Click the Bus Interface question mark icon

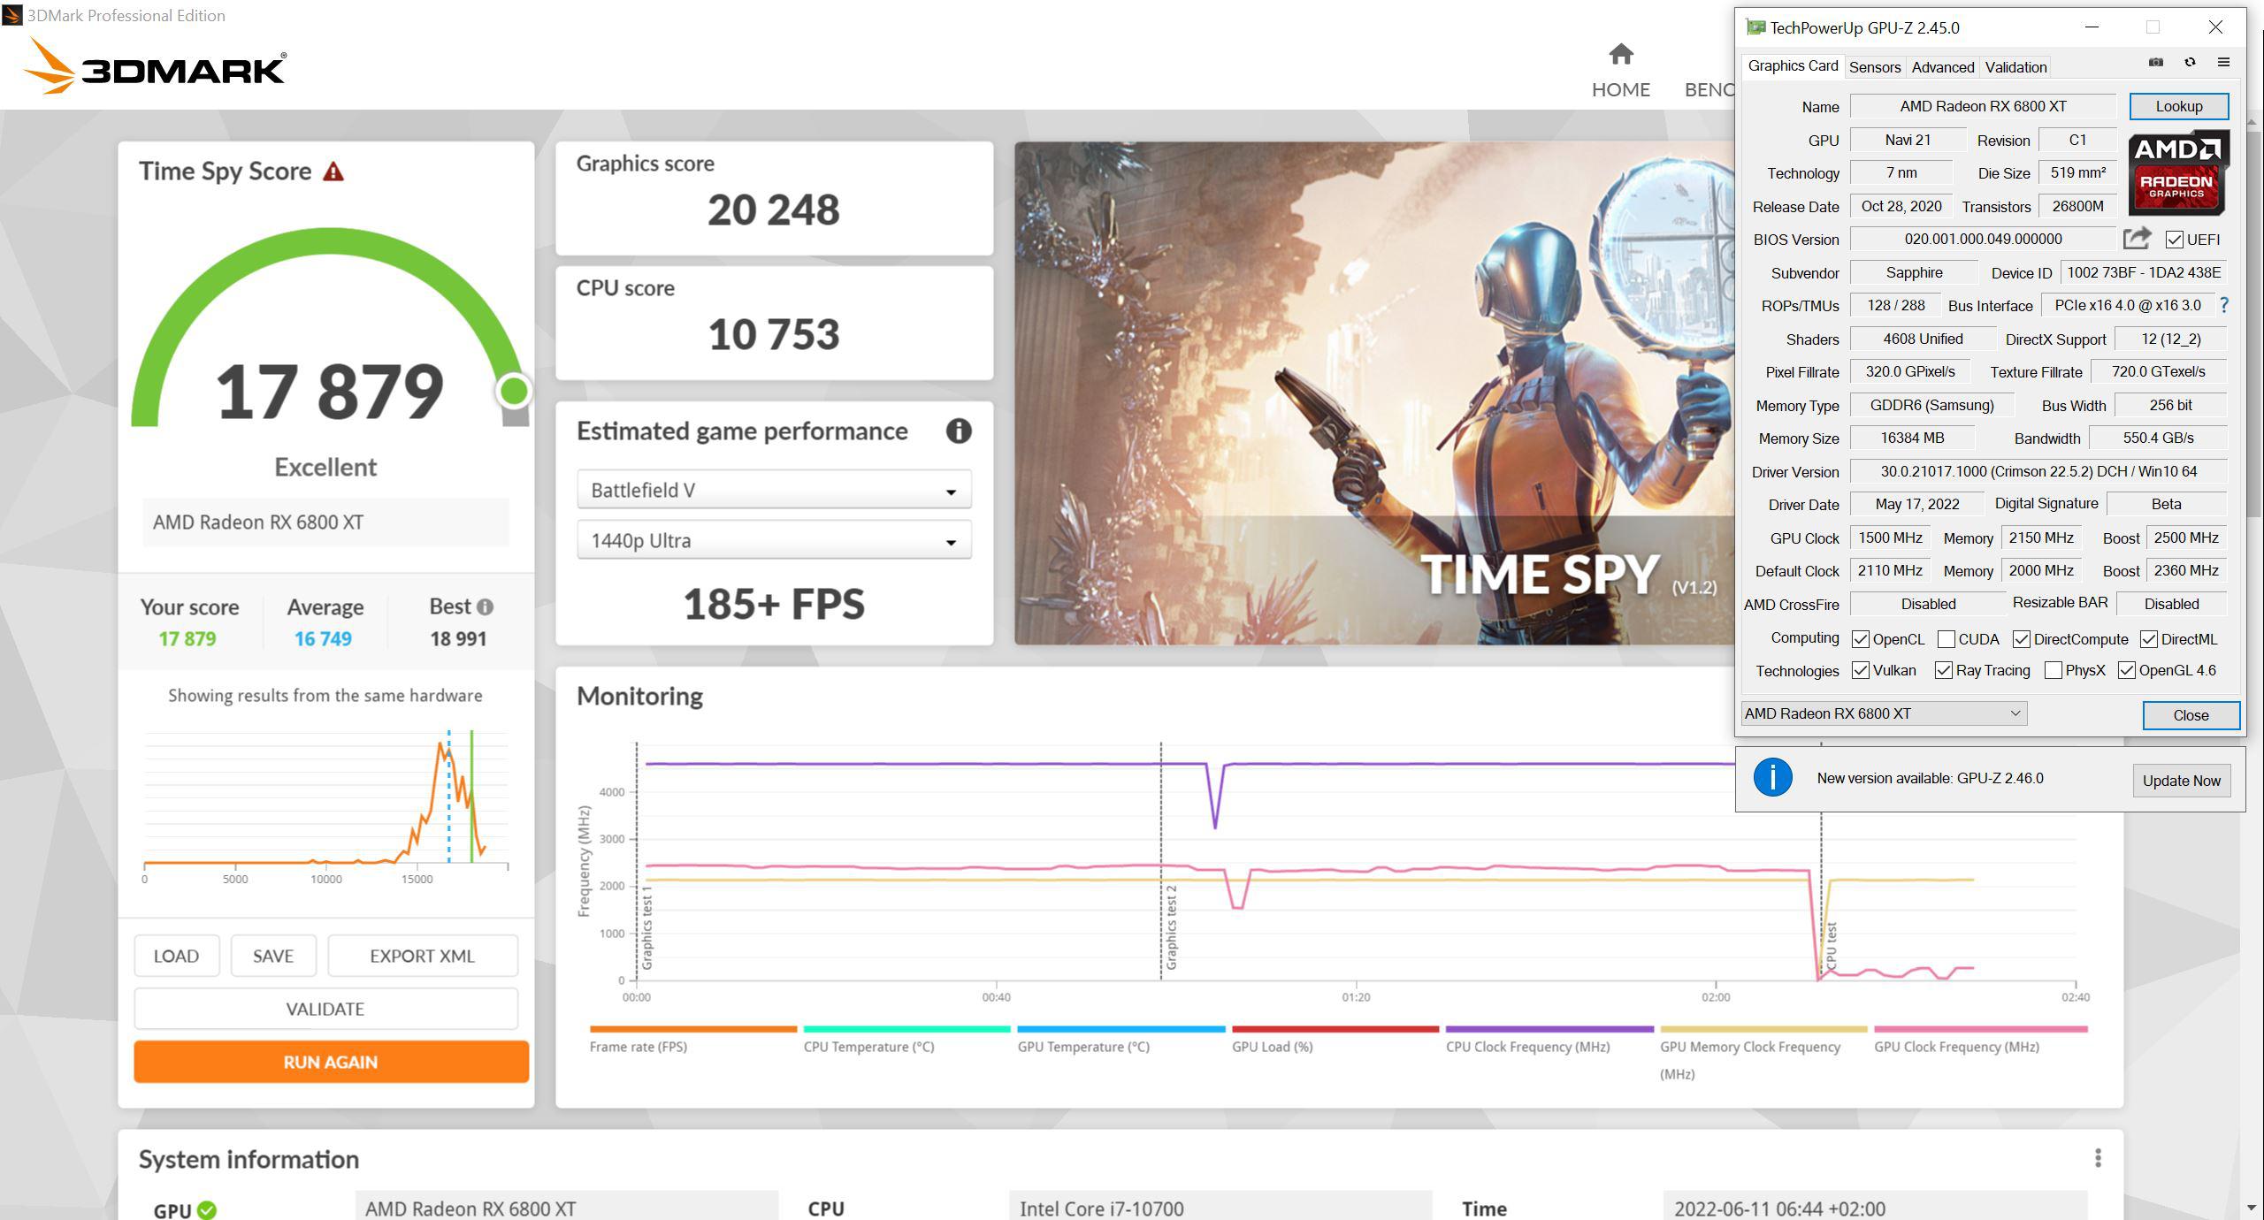tap(2224, 305)
